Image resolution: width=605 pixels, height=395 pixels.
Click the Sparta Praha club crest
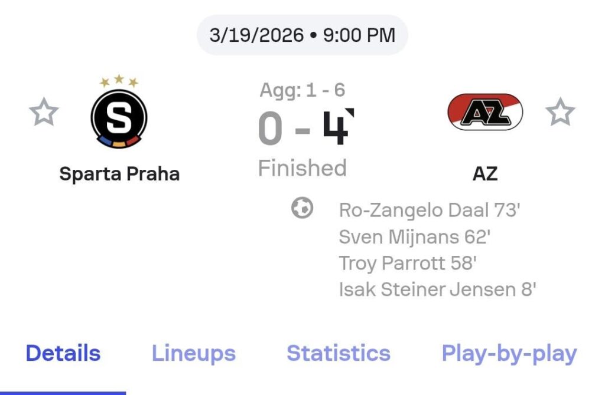(x=118, y=116)
